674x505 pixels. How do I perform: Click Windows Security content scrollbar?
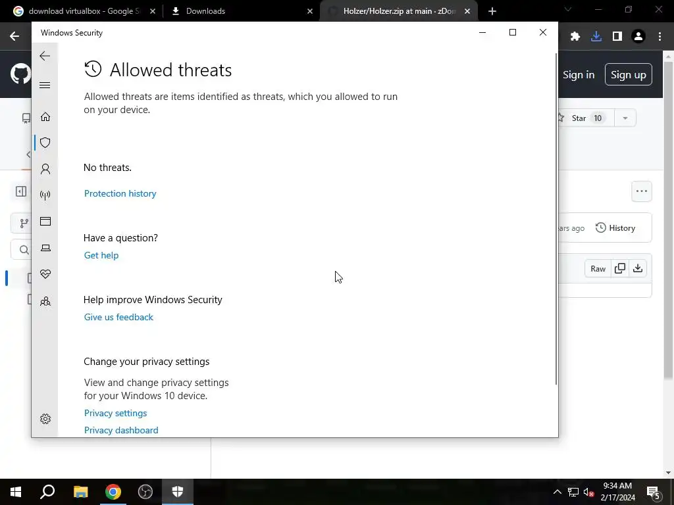click(556, 219)
